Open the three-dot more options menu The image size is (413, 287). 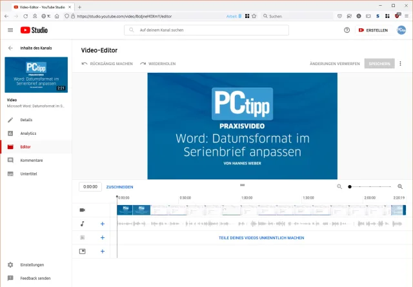pyautogui.click(x=400, y=64)
